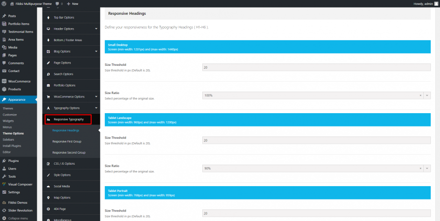Open Widgets under Appearance
This screenshot has height=221, width=440.
coord(8,121)
